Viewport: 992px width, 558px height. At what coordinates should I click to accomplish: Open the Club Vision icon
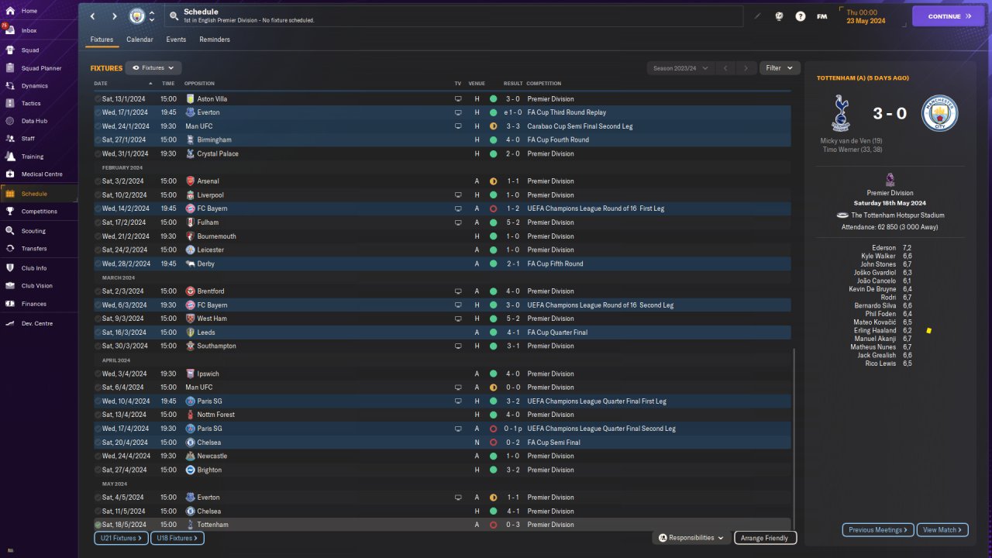9,286
